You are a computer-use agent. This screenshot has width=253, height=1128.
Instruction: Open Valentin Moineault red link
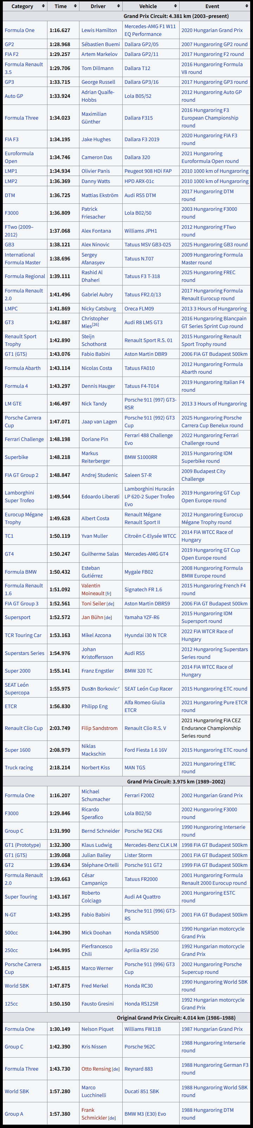coord(93,590)
